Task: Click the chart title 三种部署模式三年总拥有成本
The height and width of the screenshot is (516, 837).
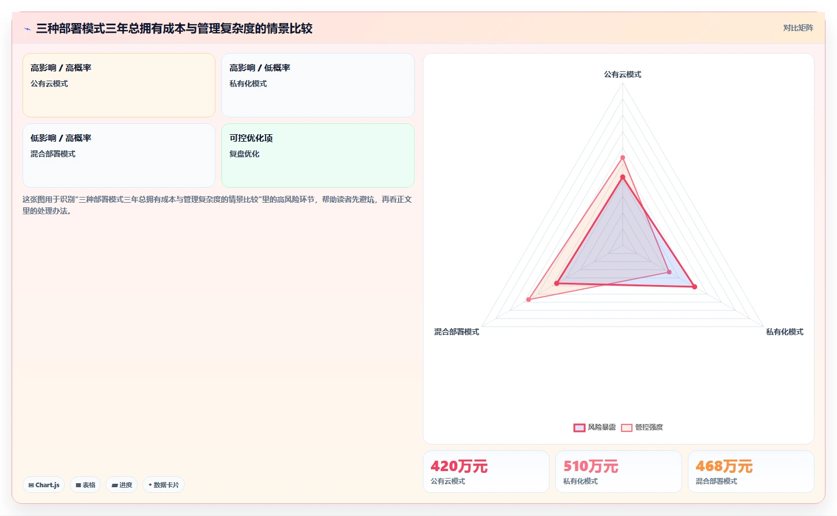Action: 174,28
